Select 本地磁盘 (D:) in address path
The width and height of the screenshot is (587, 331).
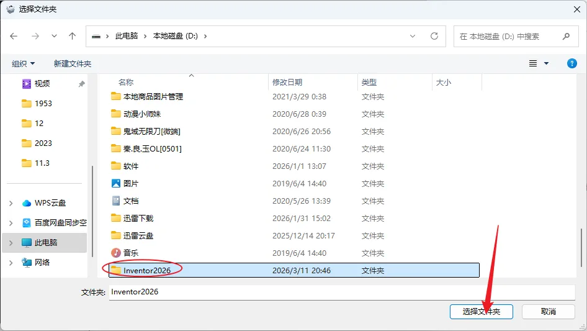pos(175,36)
